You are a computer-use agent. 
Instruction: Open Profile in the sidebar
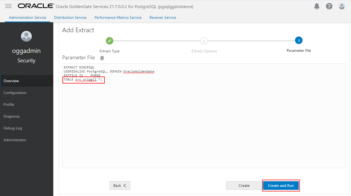(x=27, y=104)
